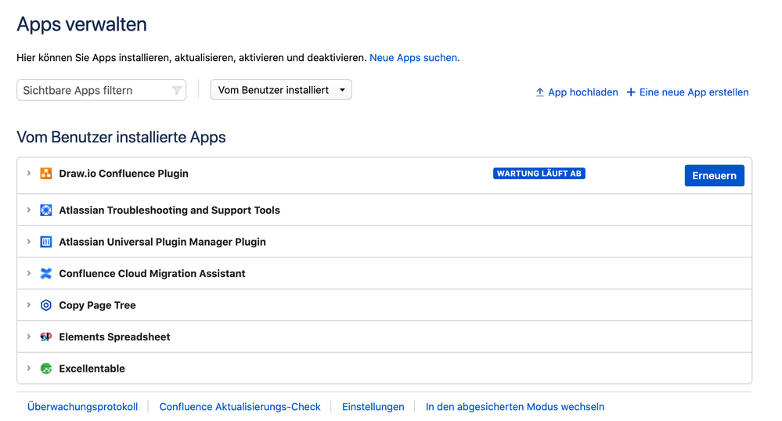The width and height of the screenshot is (782, 421).
Task: Click the Universal Plugin Manager icon
Action: pyautogui.click(x=46, y=242)
